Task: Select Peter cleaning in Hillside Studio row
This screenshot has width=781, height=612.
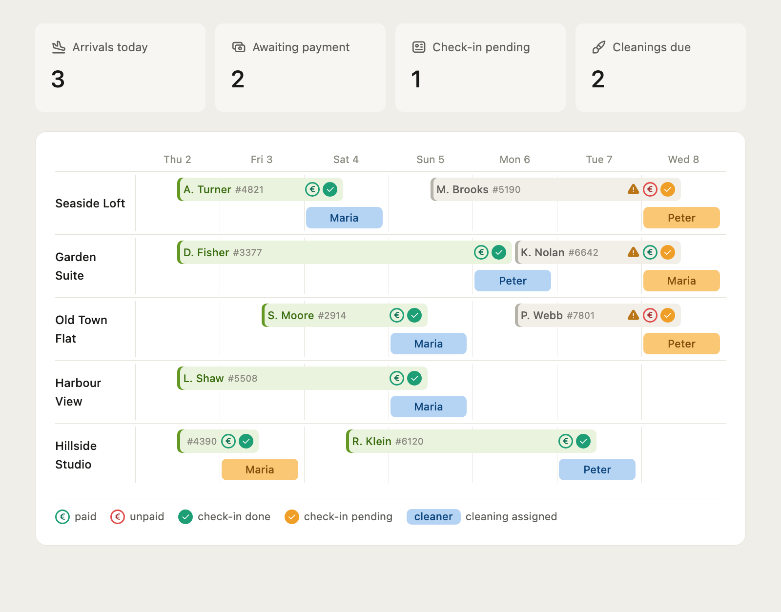Action: pos(597,469)
